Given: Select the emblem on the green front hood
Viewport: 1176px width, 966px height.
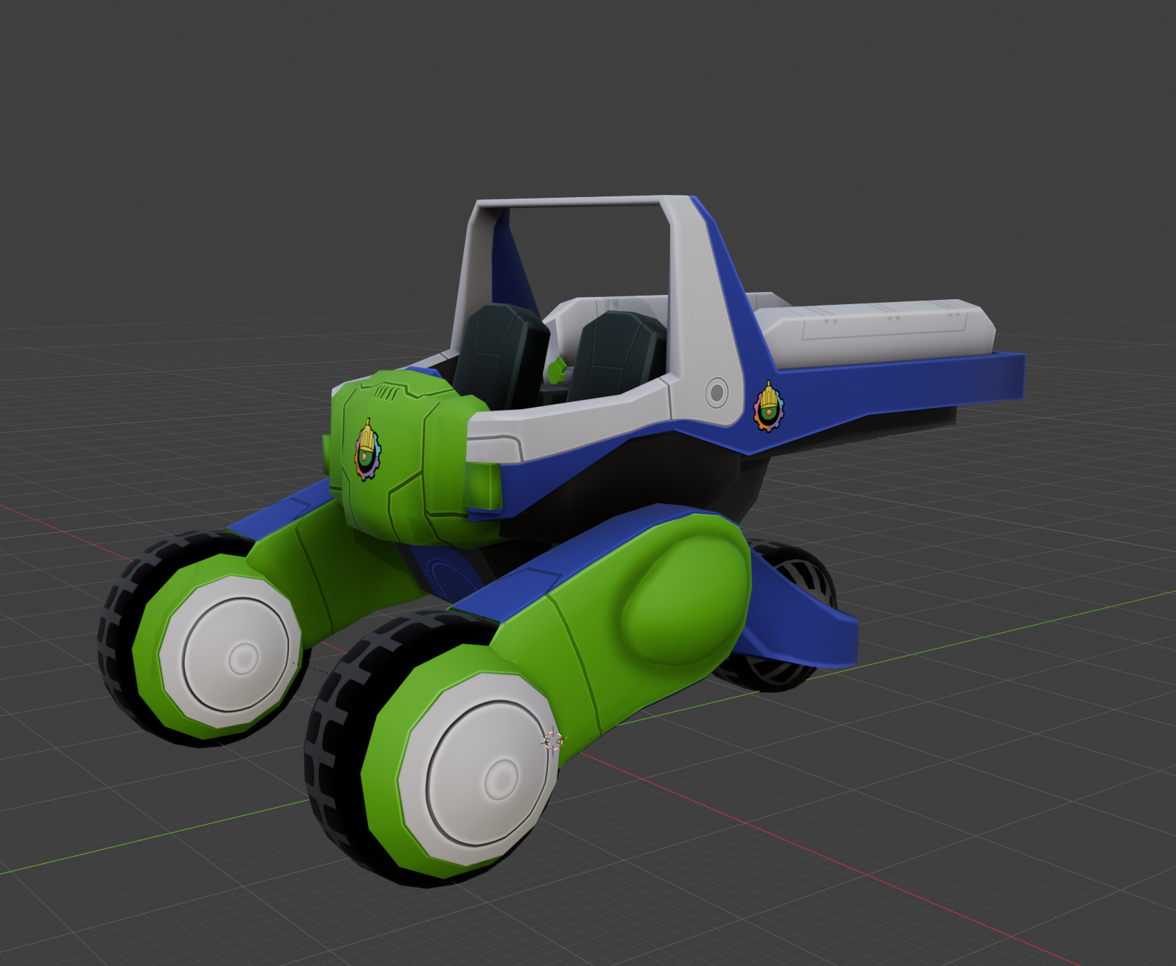Looking at the screenshot, I should [x=367, y=450].
